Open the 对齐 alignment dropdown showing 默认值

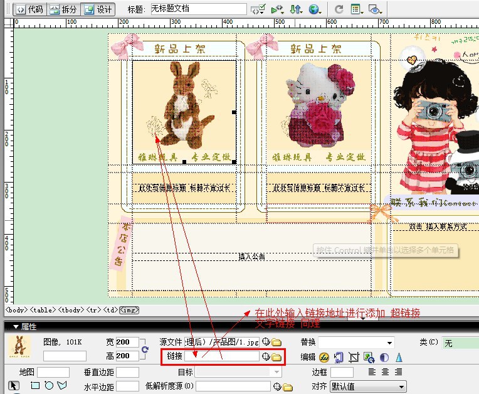coord(368,386)
